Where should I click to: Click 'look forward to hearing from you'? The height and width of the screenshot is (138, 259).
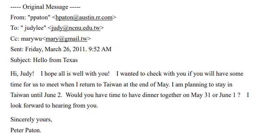pyautogui.click(x=54, y=105)
